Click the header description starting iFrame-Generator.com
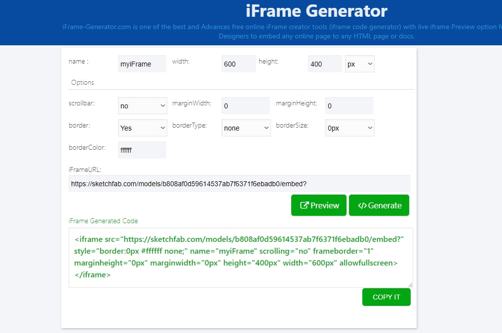502x333 pixels. (x=282, y=32)
